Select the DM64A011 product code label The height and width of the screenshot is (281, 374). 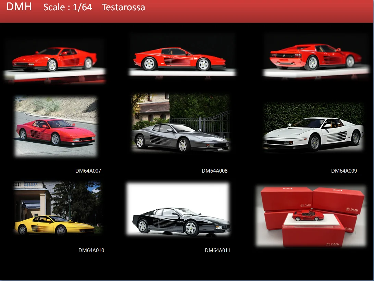(218, 250)
